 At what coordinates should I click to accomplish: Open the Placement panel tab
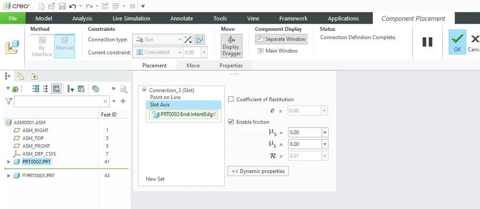tap(154, 65)
